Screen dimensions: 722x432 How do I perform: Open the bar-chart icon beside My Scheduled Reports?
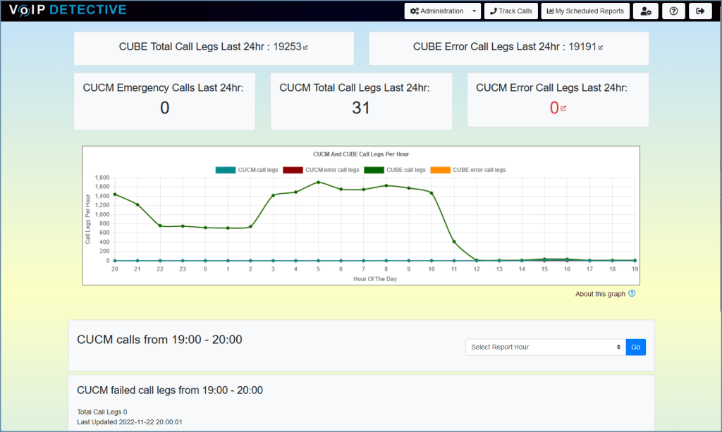click(x=551, y=11)
